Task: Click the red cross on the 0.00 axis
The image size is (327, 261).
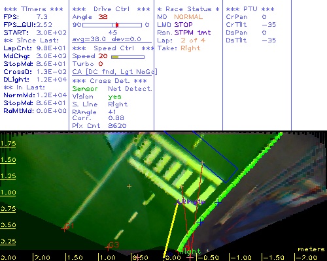Action: (x=190, y=258)
